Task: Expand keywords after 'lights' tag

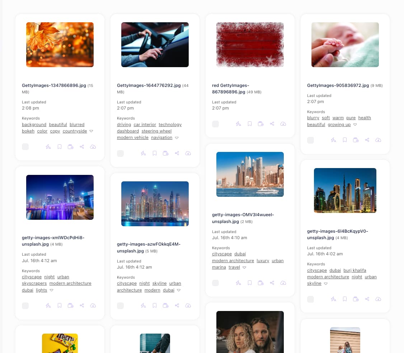Action: coord(52,291)
